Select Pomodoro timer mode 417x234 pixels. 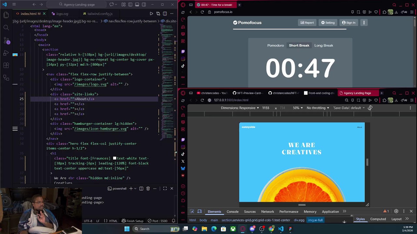point(276,45)
